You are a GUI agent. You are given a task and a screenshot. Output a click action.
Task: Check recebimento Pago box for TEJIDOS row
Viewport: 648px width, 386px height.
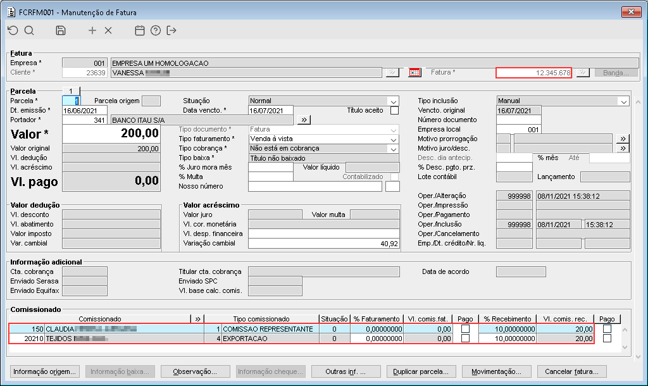(x=607, y=339)
